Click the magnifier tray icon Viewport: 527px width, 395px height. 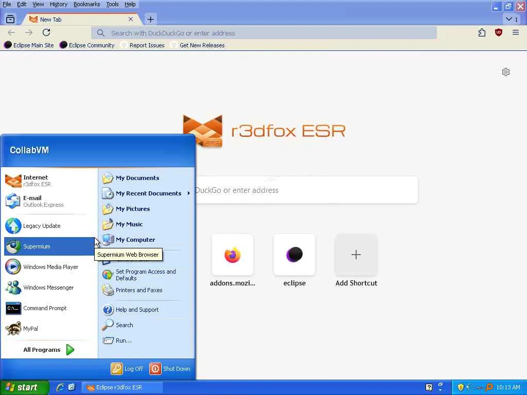click(x=489, y=387)
